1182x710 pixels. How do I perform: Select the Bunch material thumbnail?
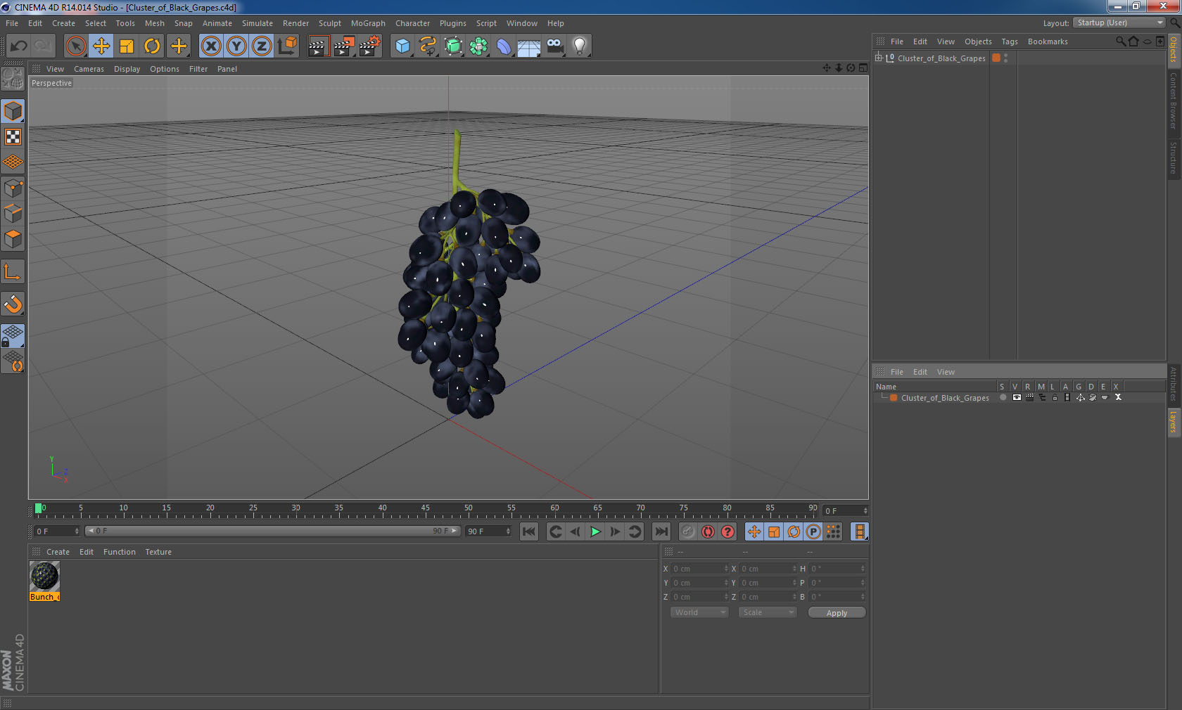(44, 576)
